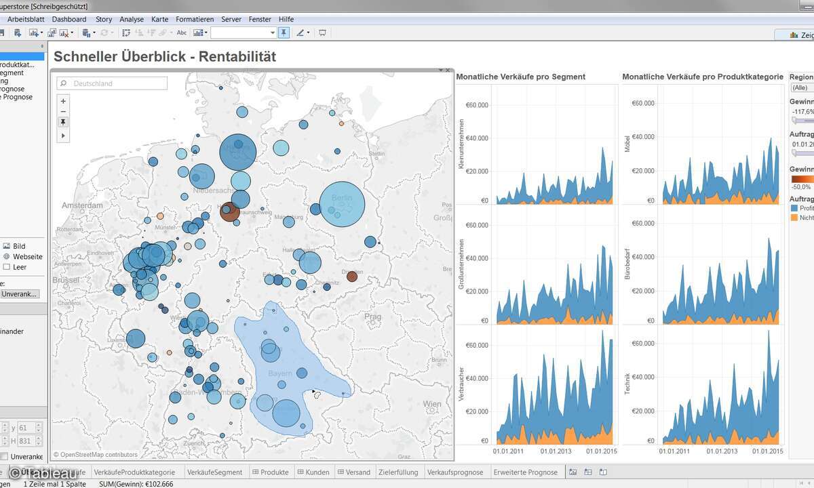The height and width of the screenshot is (488, 814).
Task: Click the Gewinn slider handle showing -117,6%
Action: (794, 120)
